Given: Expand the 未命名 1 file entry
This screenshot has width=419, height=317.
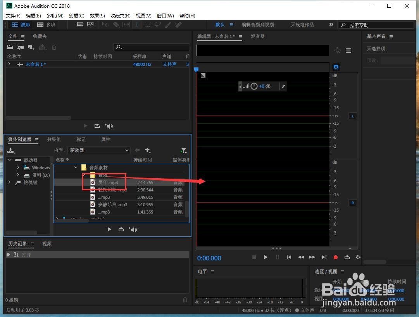Looking at the screenshot, I should pos(9,64).
